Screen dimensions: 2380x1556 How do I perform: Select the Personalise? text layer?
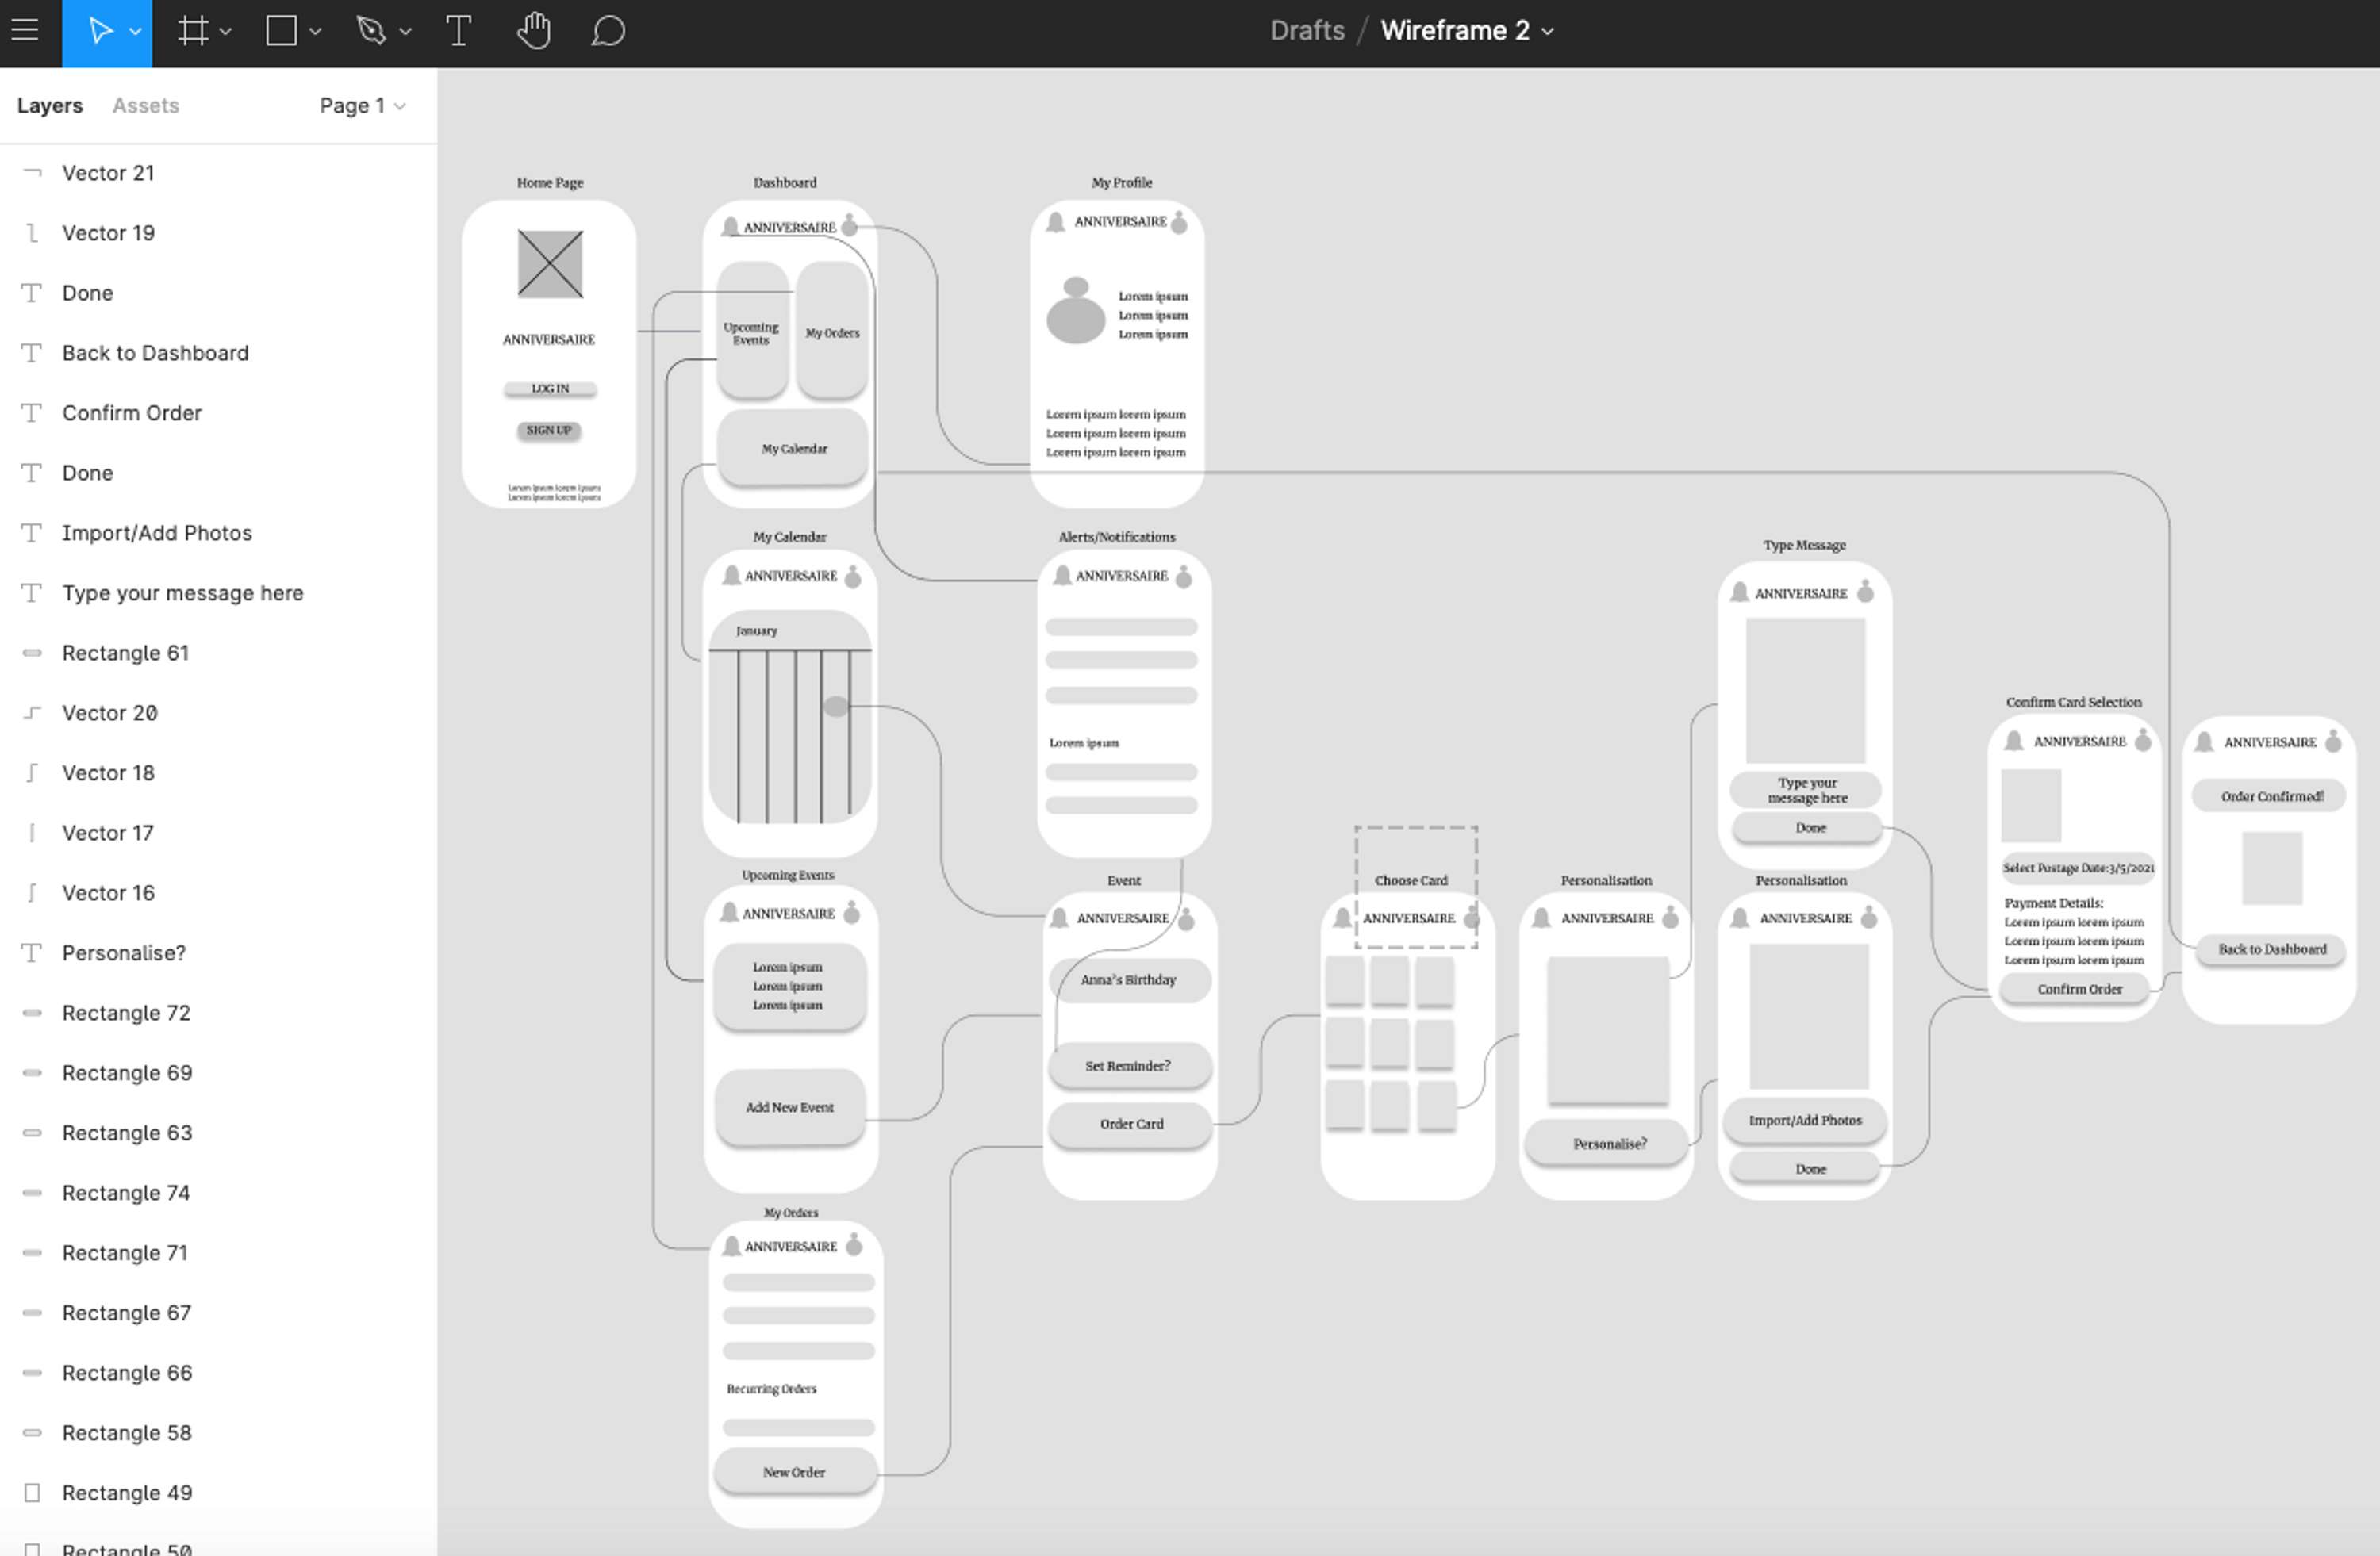tap(218, 952)
